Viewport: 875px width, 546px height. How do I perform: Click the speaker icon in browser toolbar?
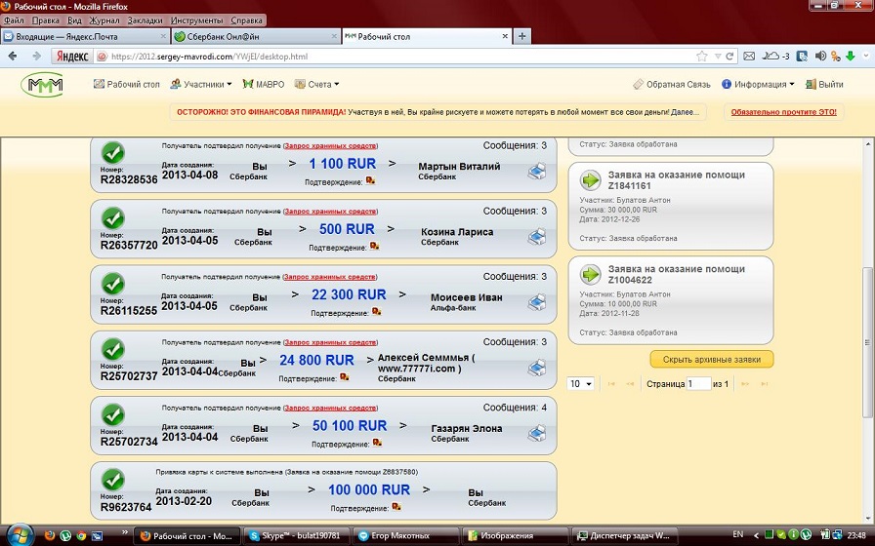pyautogui.click(x=820, y=57)
